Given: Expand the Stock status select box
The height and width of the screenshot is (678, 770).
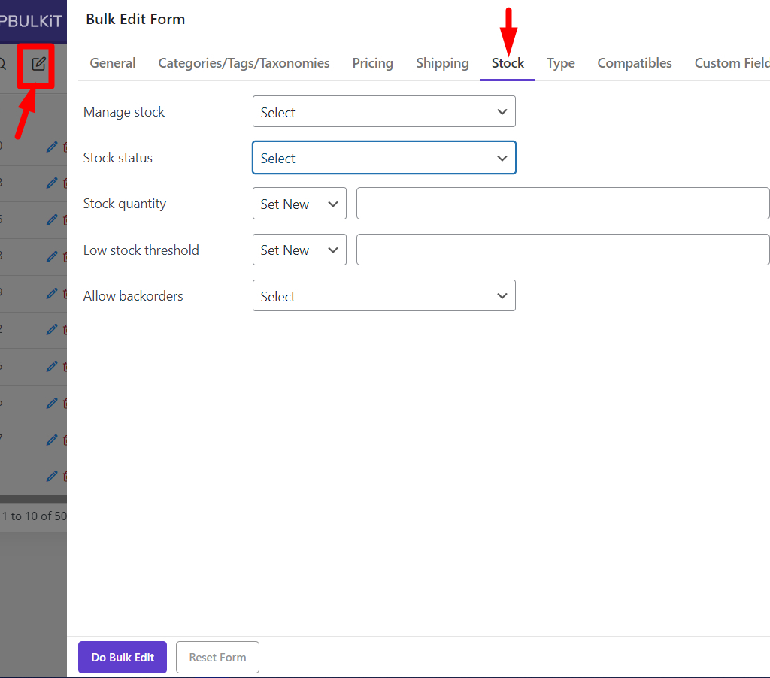Looking at the screenshot, I should pyautogui.click(x=383, y=158).
